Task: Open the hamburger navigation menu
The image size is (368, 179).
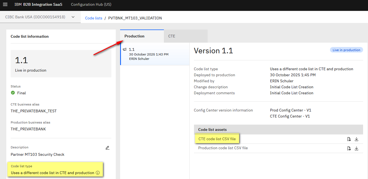Action: (5, 5)
